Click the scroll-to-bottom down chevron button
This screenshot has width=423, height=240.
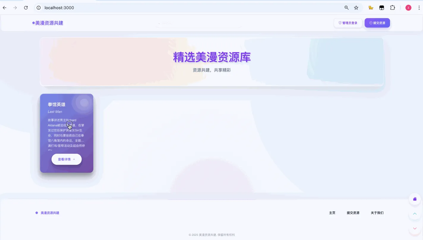415,228
